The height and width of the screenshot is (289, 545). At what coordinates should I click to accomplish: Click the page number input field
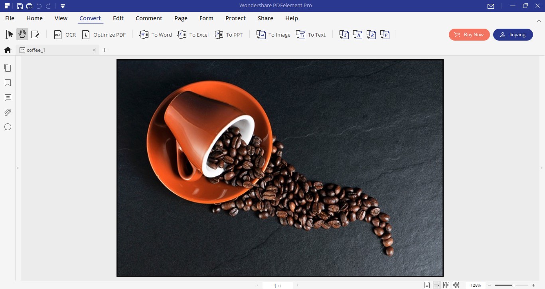278,285
